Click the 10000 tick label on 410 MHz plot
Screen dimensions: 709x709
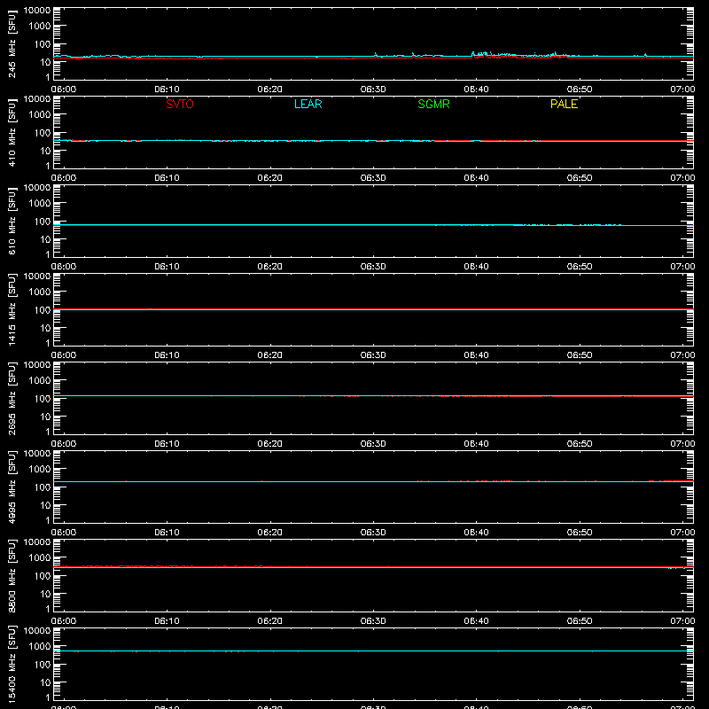pos(37,99)
